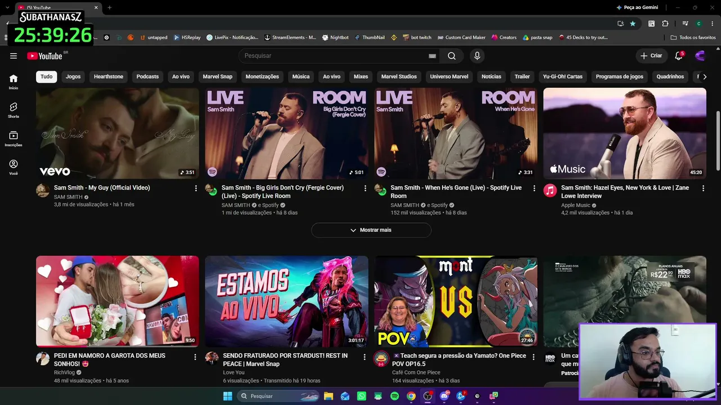721x405 pixels.
Task: Open the Chrome extensions puzzle icon
Action: click(x=665, y=24)
